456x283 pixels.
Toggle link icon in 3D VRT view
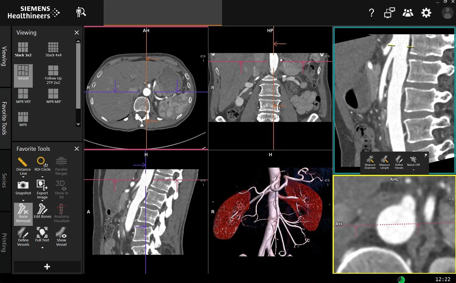(327, 180)
